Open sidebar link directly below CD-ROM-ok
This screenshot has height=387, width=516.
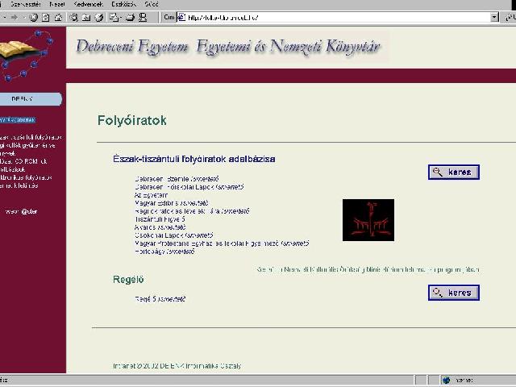click(x=13, y=169)
